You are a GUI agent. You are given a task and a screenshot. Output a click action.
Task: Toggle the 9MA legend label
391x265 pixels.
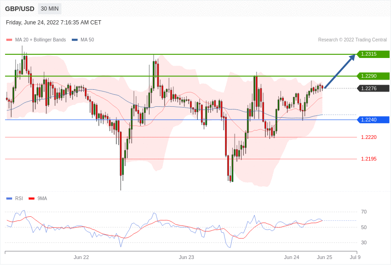coord(42,199)
